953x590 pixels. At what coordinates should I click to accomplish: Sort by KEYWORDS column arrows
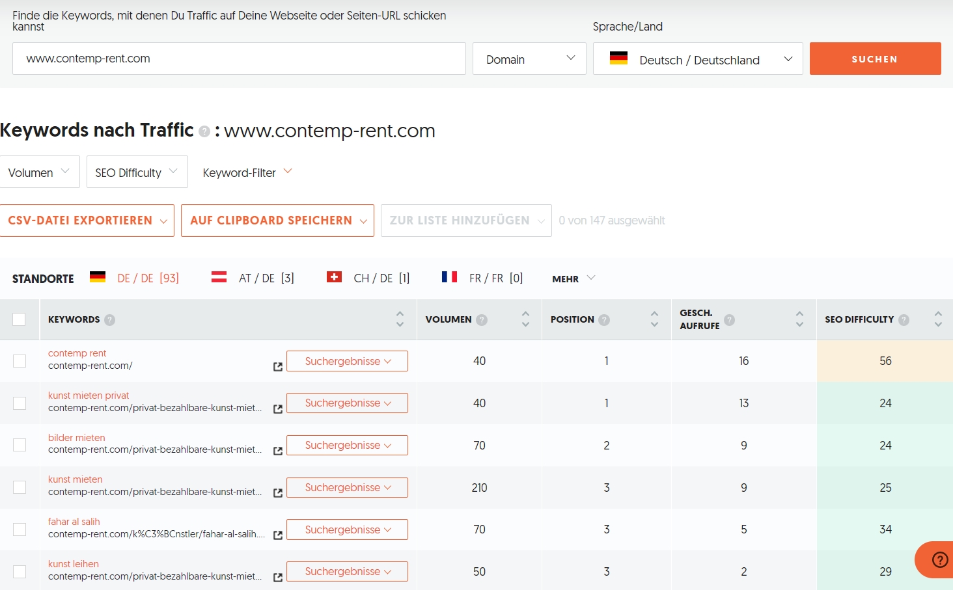[400, 319]
